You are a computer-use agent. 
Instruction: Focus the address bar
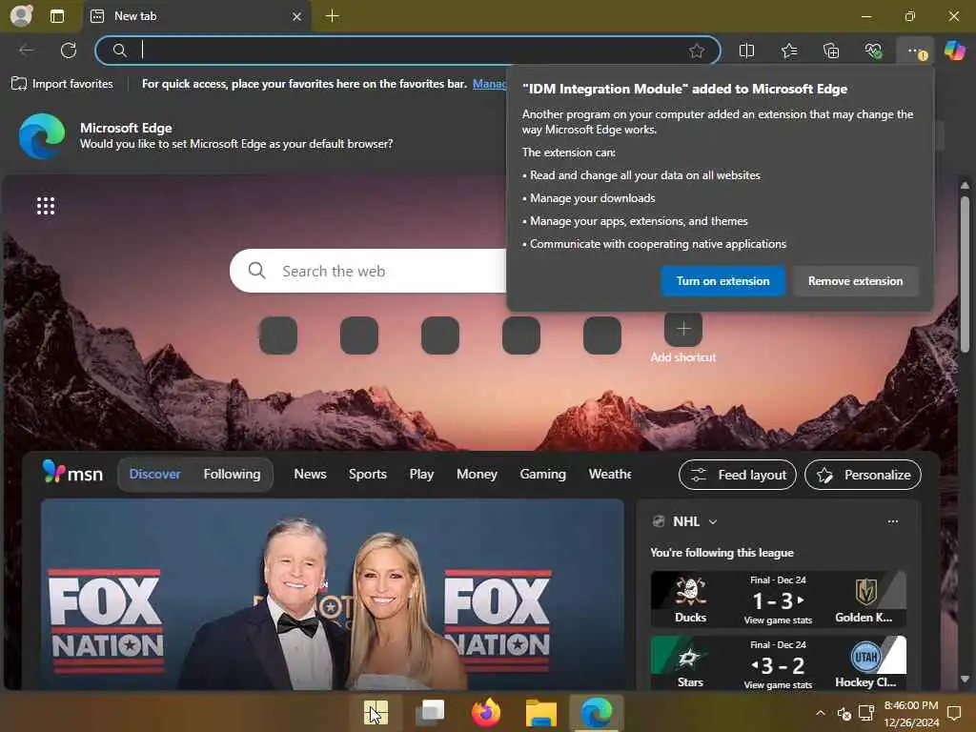[x=408, y=50]
